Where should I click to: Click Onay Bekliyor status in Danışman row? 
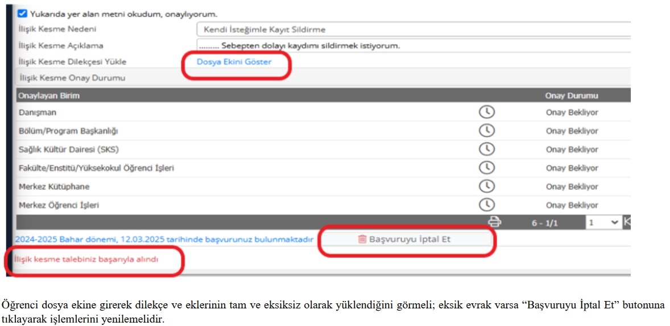(572, 112)
